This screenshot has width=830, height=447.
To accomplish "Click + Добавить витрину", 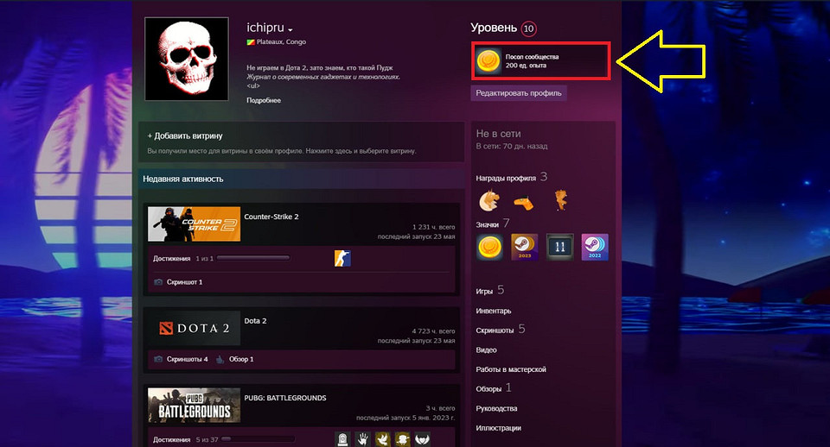I will click(x=185, y=135).
